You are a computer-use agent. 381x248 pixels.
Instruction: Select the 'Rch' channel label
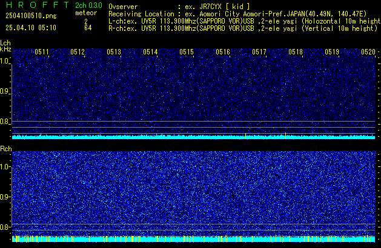pos(6,149)
